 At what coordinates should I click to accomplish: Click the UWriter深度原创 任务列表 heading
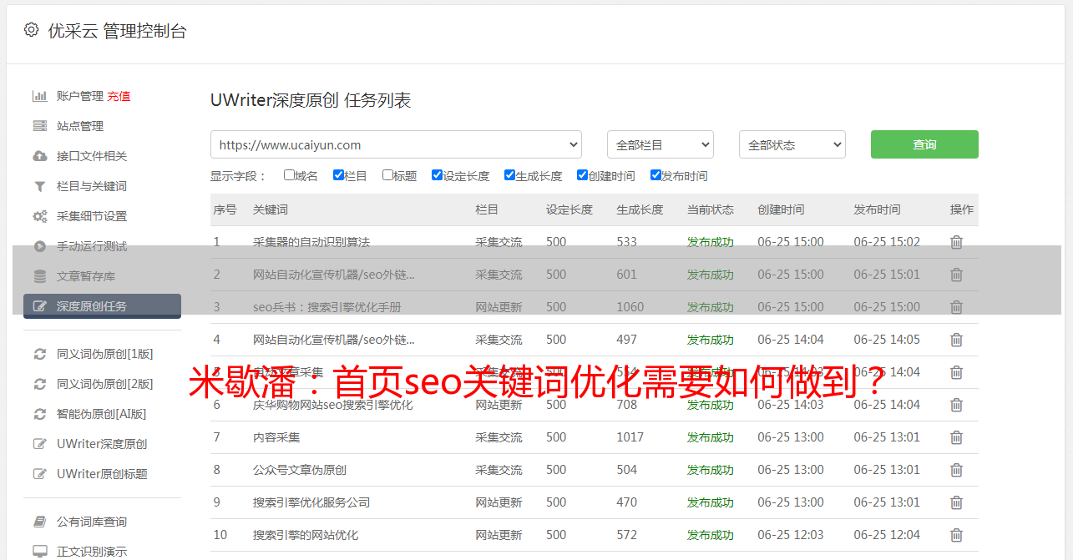pos(311,100)
